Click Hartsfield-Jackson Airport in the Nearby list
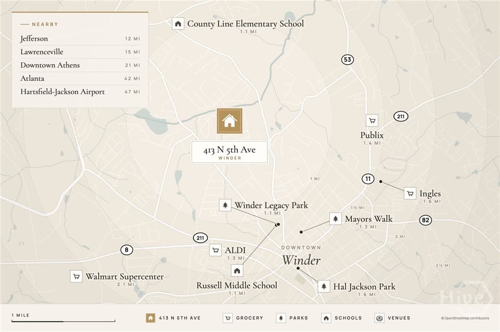The width and height of the screenshot is (500, 332). click(x=80, y=92)
